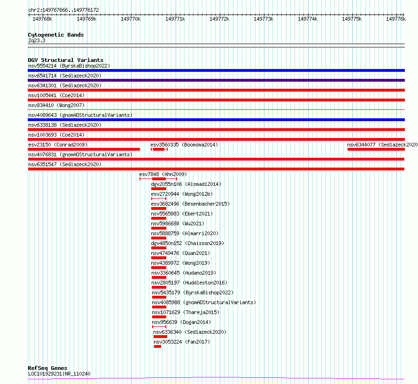This screenshot has width=418, height=384.
Task: Select the 2q23.3 cytogenetic band label
Action: point(37,40)
